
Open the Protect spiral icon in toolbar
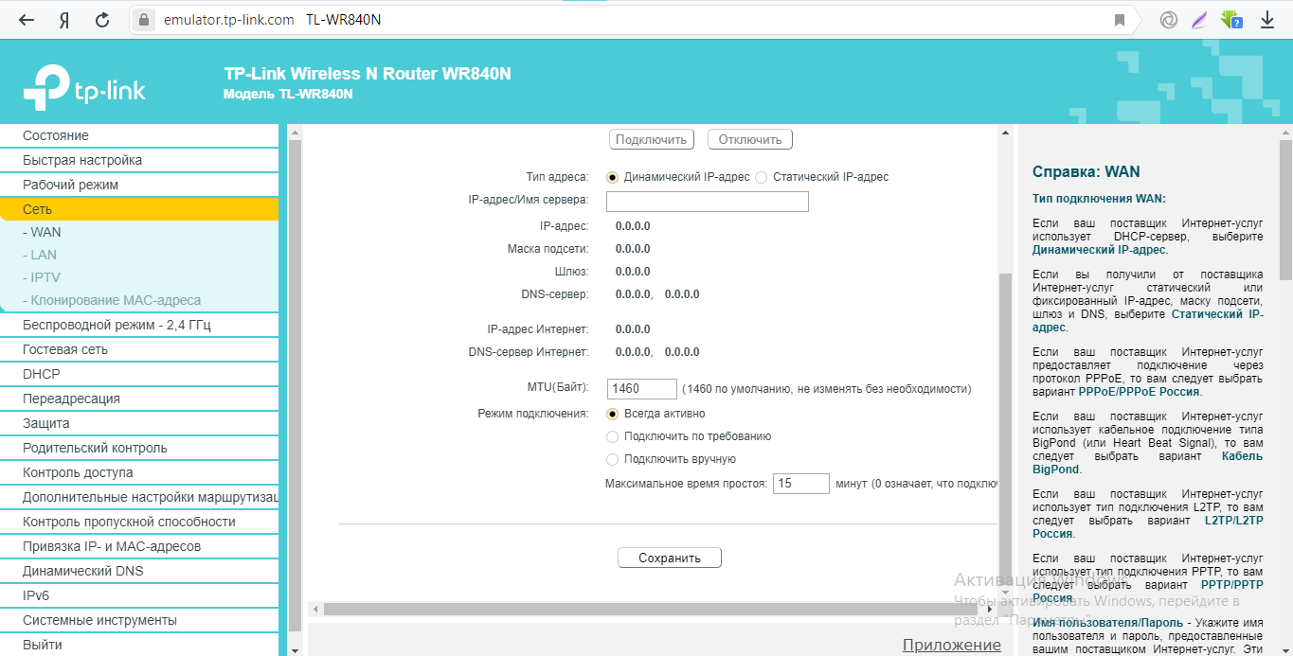(x=1169, y=20)
